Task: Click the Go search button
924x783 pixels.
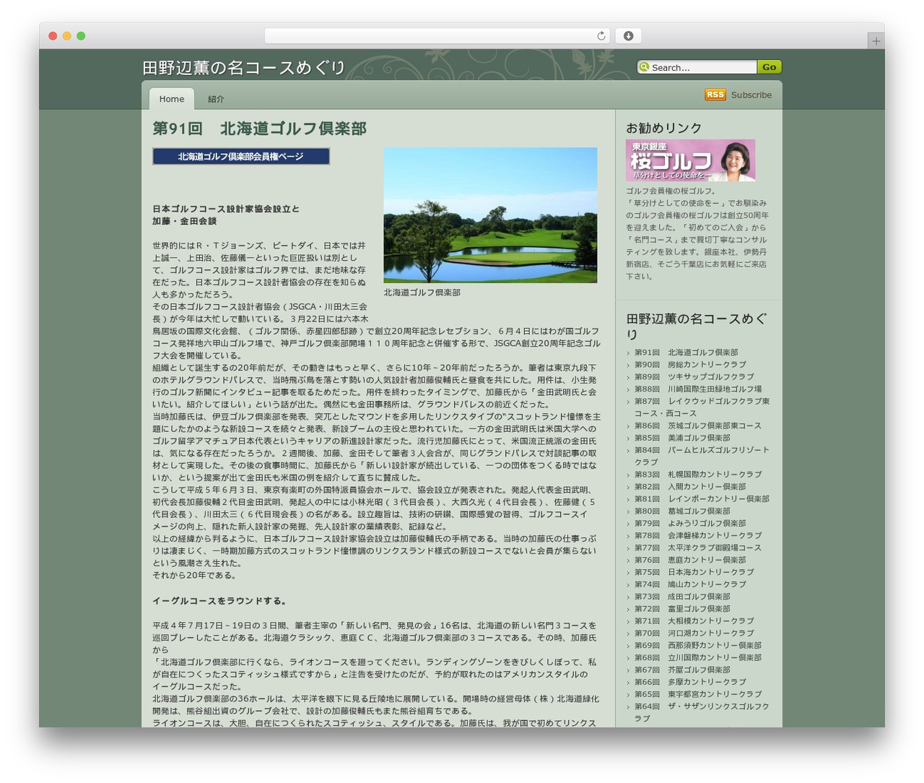Action: pyautogui.click(x=770, y=67)
